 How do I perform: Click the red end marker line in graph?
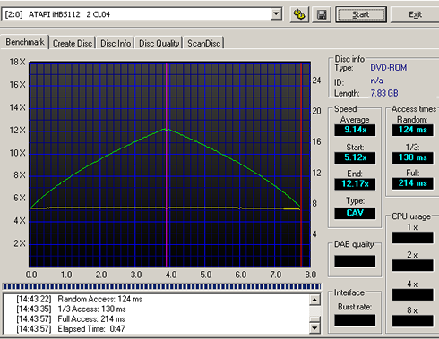click(301, 165)
